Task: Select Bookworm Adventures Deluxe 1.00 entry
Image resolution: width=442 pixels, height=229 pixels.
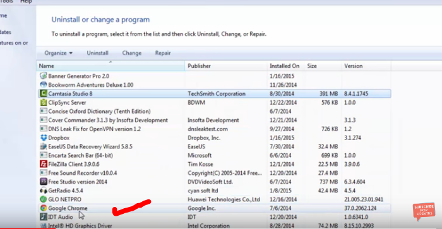Action: [90, 85]
